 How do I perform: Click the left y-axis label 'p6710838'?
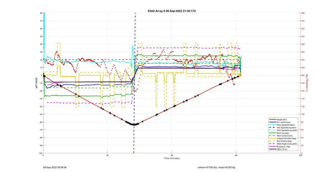[36, 83]
